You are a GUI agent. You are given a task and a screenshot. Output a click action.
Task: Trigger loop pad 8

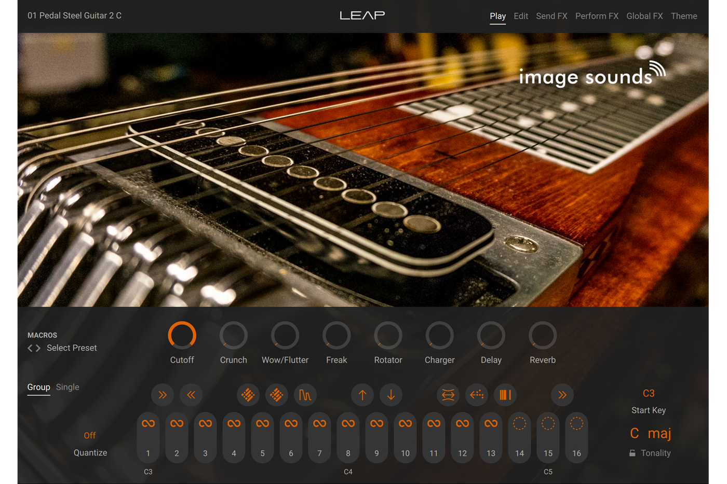(348, 437)
